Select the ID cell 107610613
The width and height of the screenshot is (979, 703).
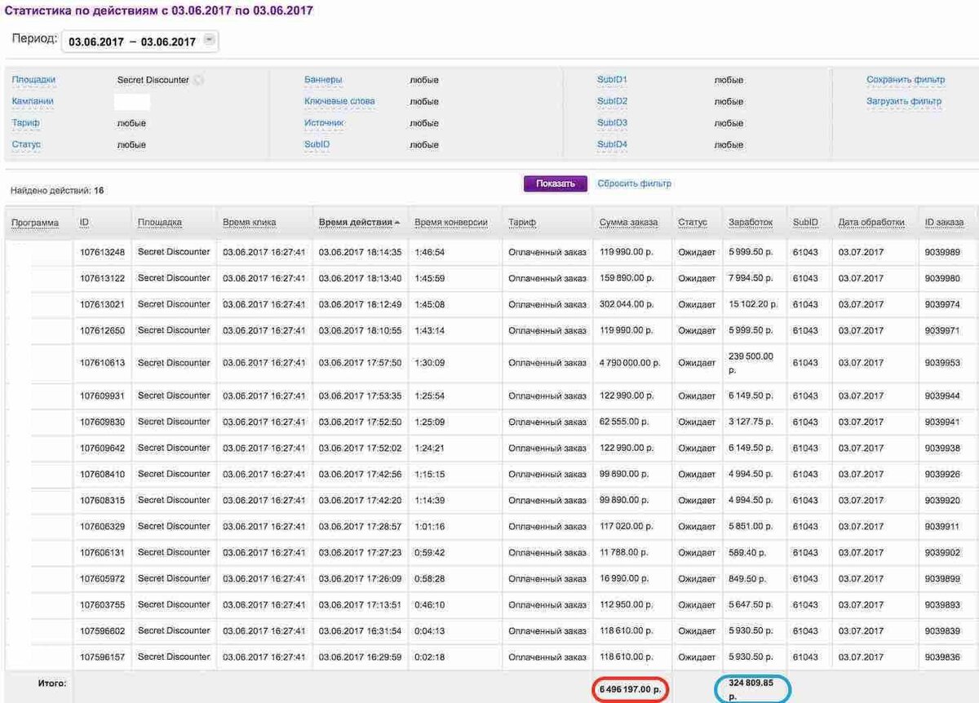tap(102, 363)
